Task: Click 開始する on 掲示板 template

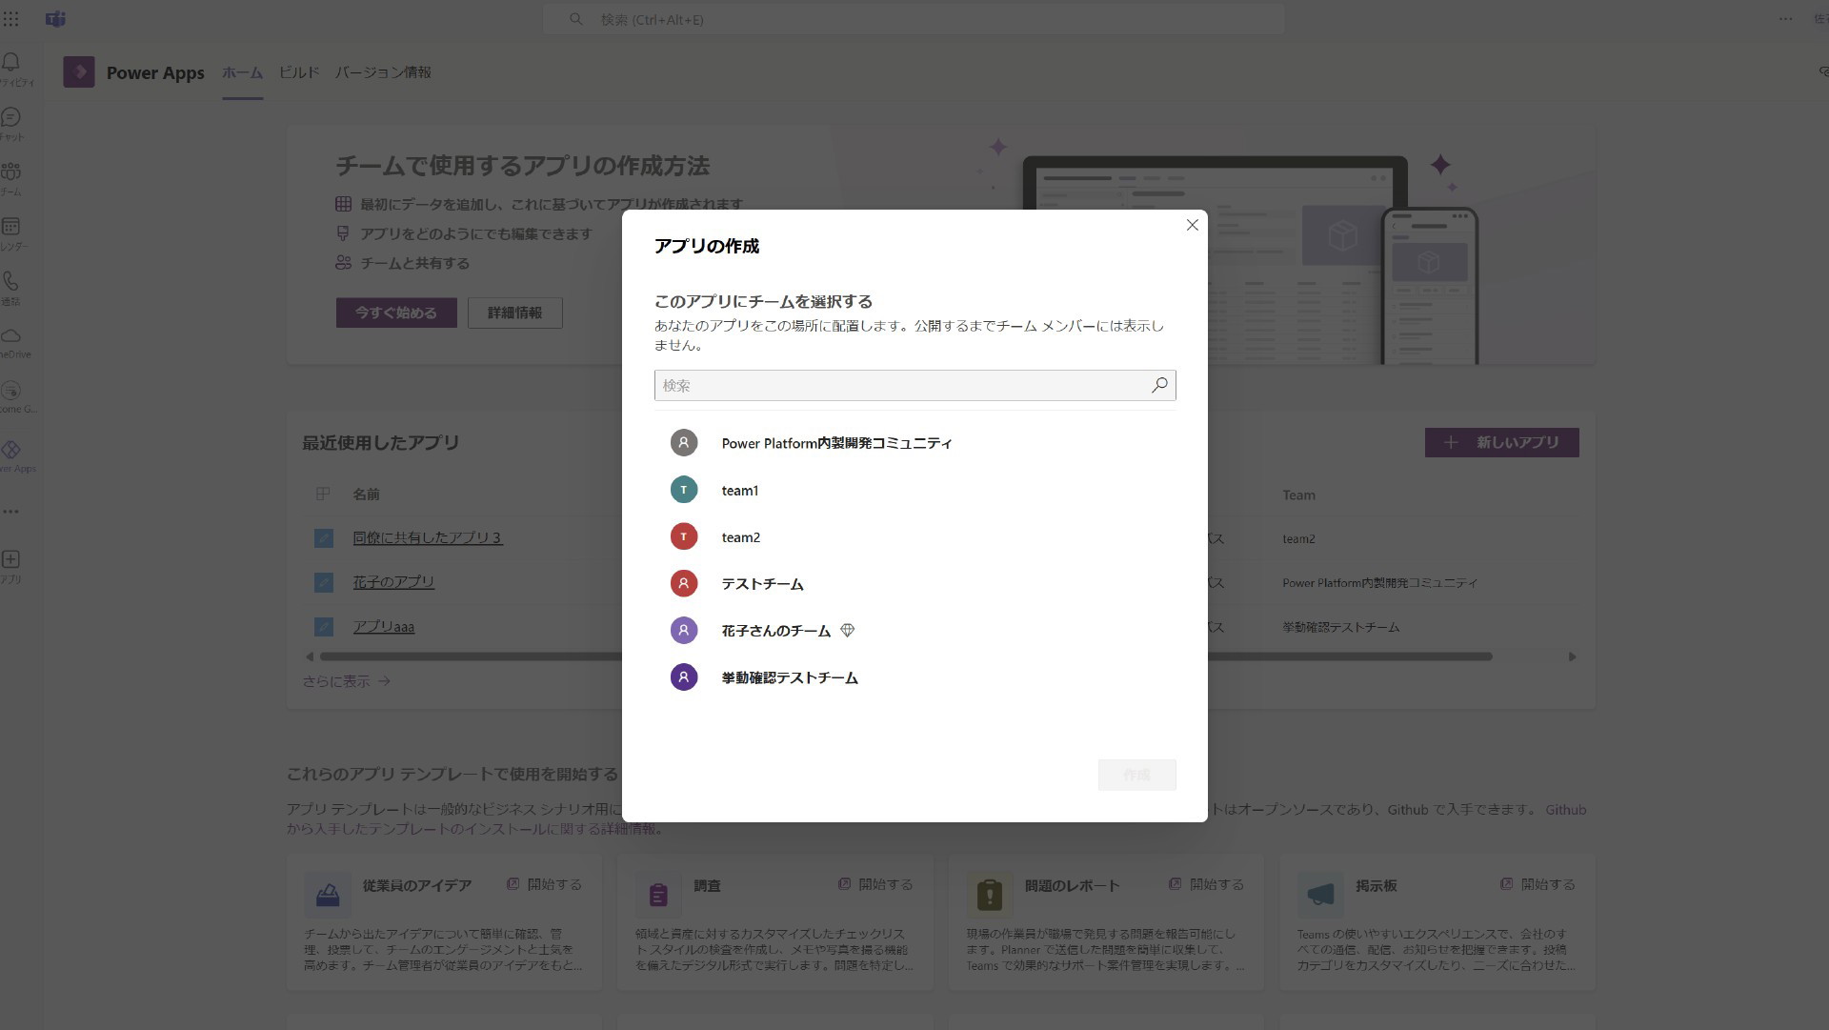Action: [x=1538, y=884]
